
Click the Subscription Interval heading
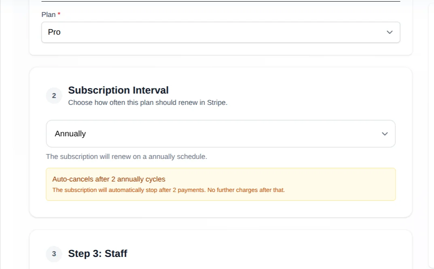[118, 90]
